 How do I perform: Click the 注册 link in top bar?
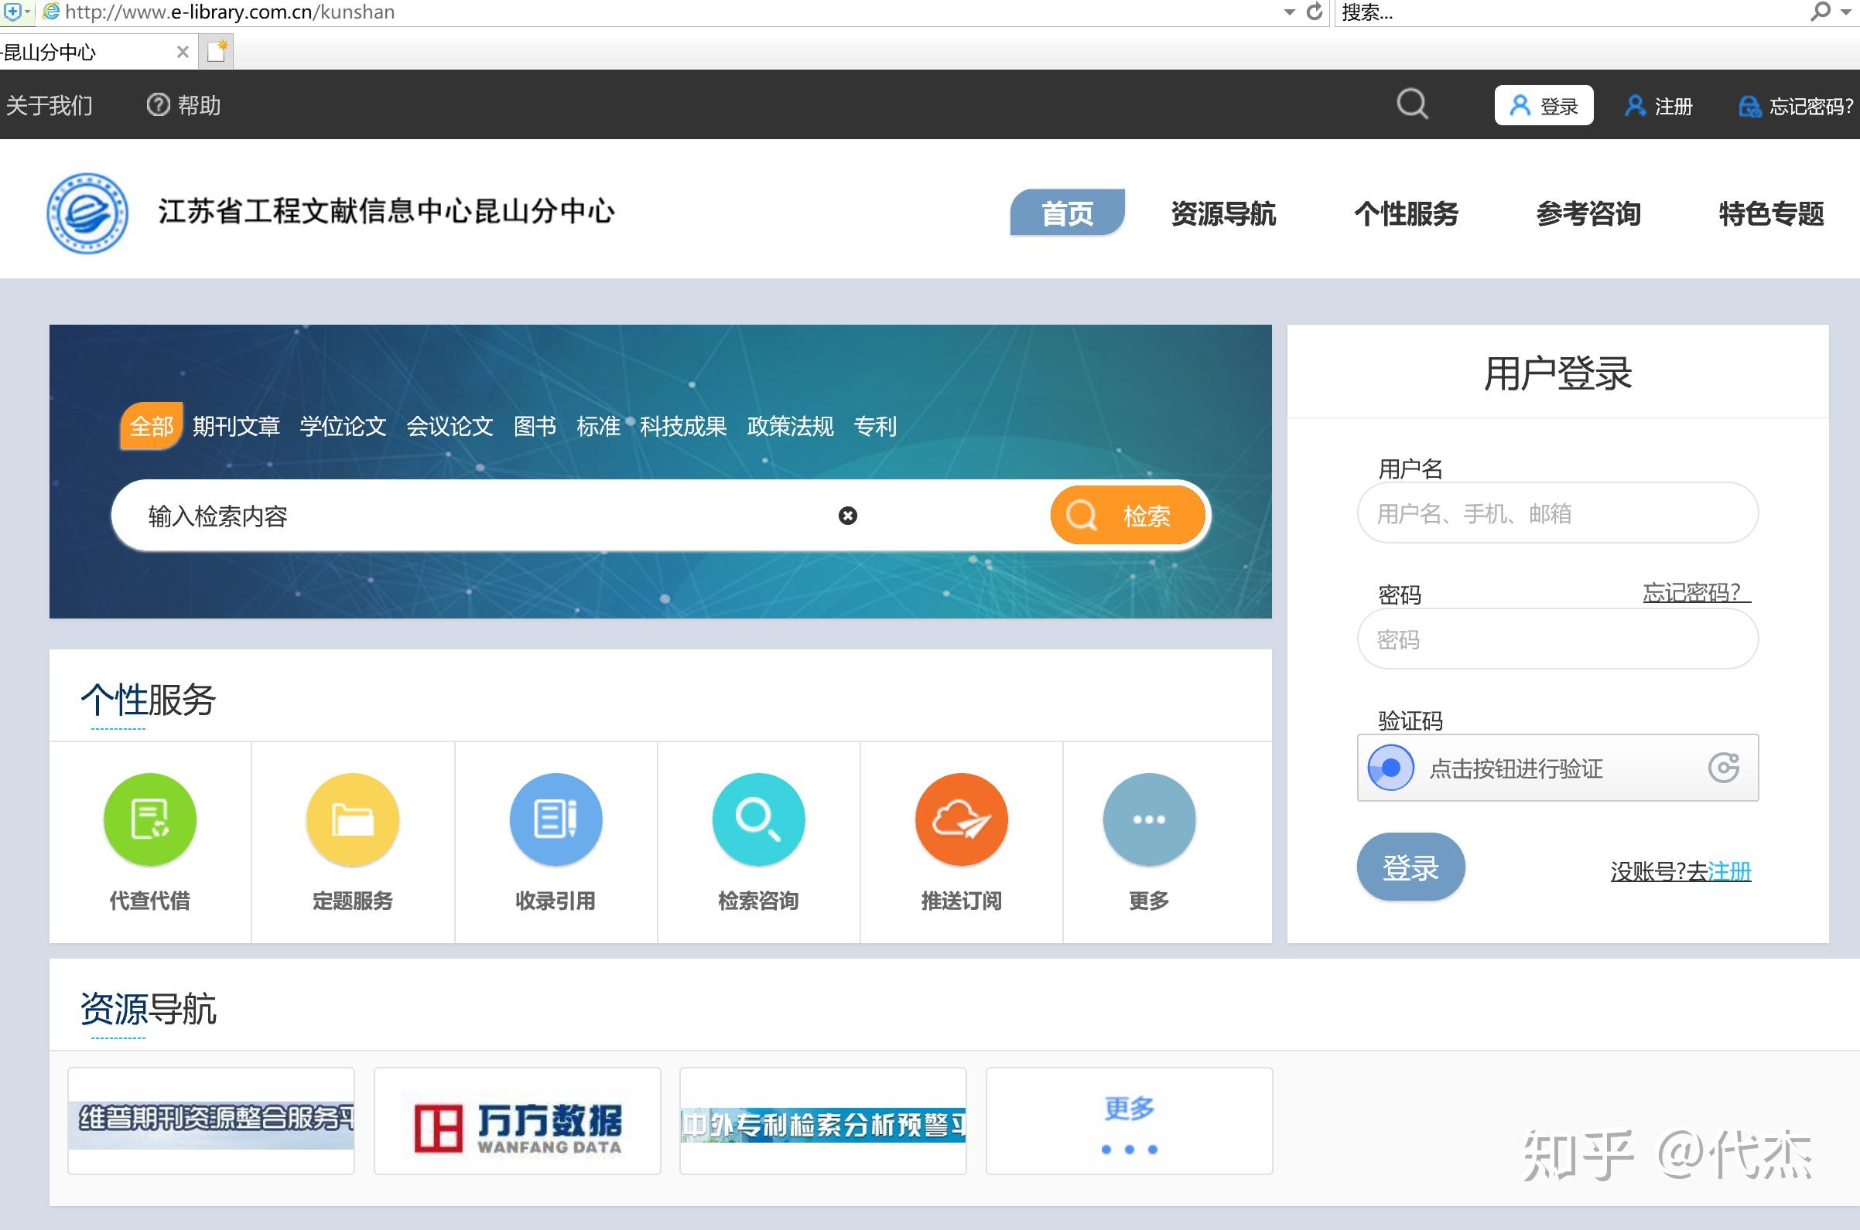tap(1658, 105)
